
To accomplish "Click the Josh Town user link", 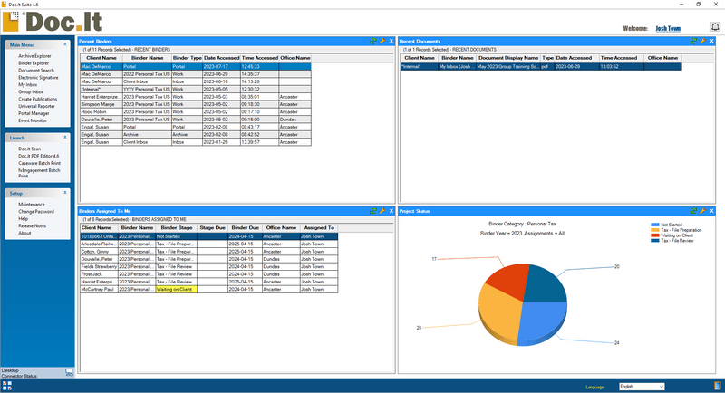I will [x=668, y=28].
